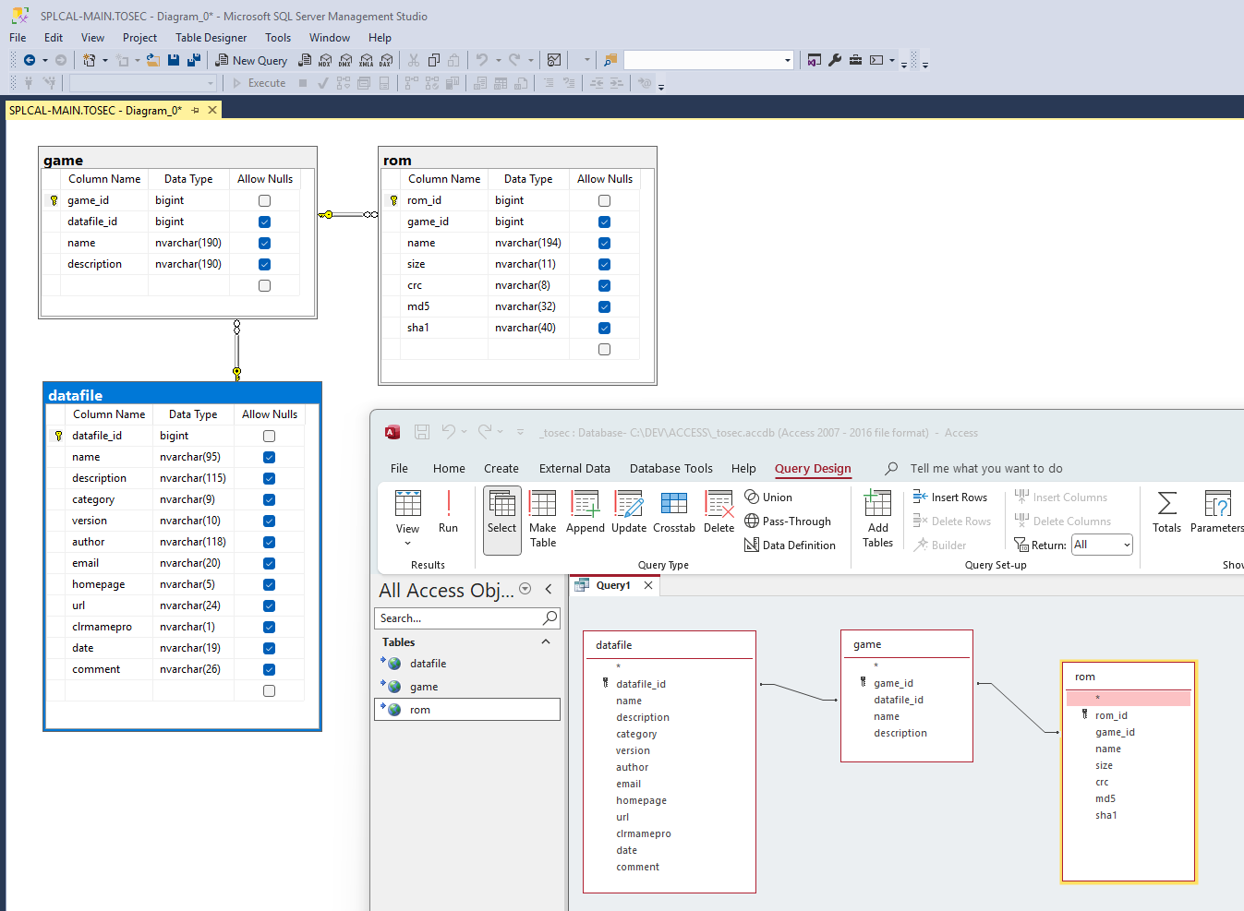Expand the Undo history dropdown arrow

click(x=499, y=60)
